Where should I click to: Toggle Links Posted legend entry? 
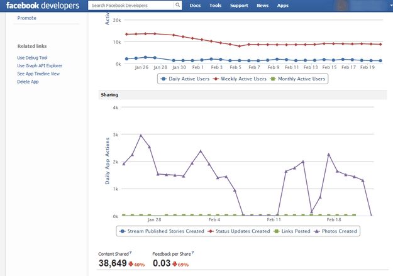292,231
